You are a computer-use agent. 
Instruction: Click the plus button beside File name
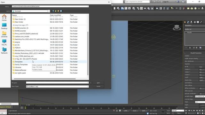coord(91,83)
